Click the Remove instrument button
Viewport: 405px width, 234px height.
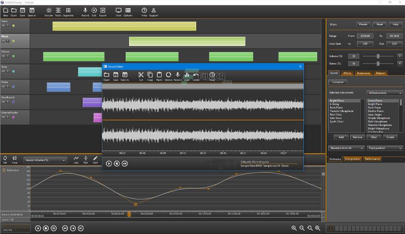click(357, 137)
